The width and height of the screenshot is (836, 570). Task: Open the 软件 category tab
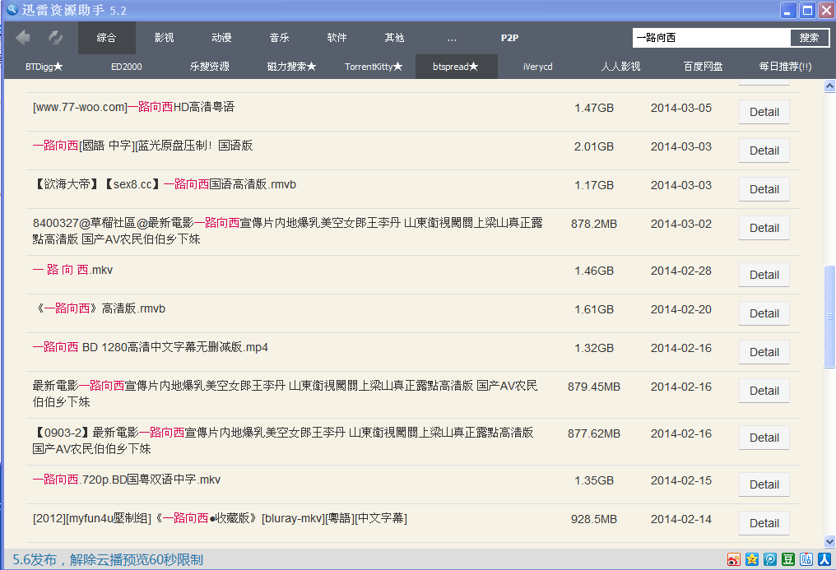pyautogui.click(x=337, y=38)
